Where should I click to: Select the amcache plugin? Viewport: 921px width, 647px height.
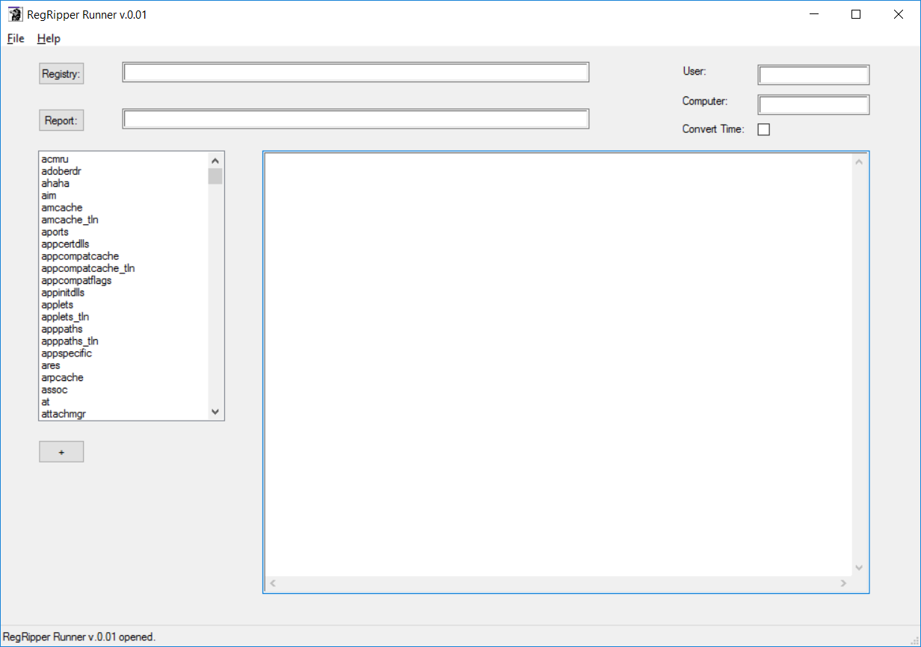coord(62,207)
